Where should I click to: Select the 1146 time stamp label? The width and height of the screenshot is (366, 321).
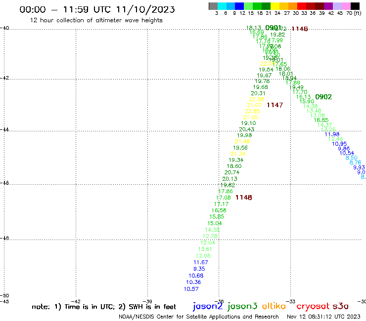pos(300,29)
